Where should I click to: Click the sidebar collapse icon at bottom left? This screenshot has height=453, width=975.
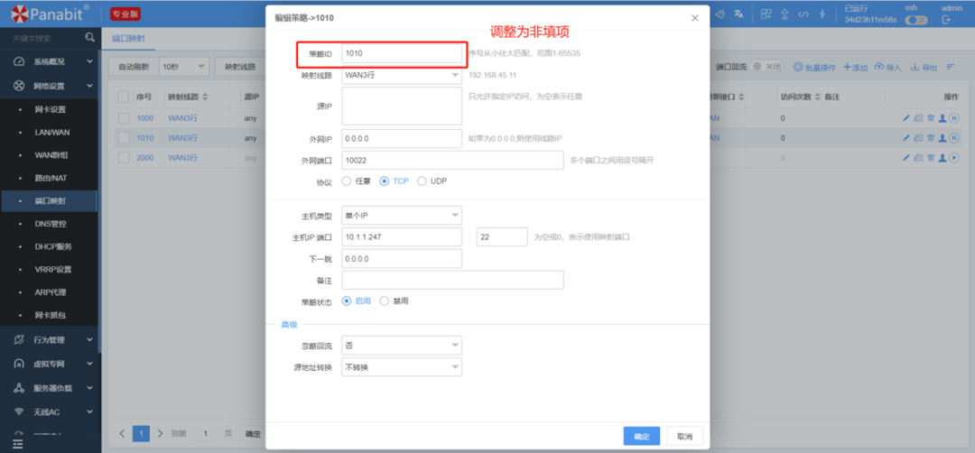[17, 444]
